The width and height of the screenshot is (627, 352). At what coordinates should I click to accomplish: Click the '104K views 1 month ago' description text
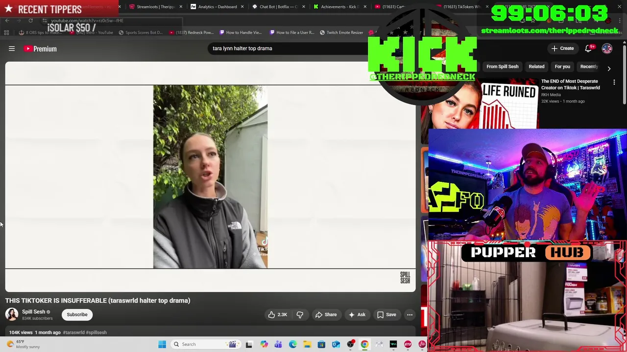[35, 332]
